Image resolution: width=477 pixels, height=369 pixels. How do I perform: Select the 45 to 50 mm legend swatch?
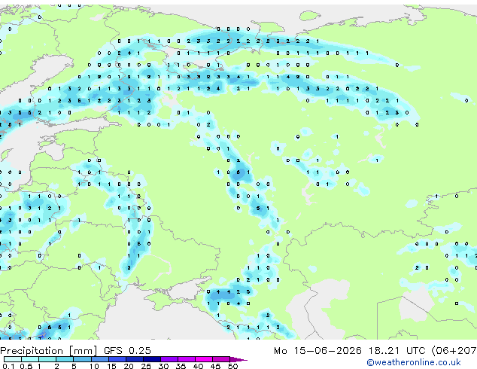pos(221,359)
